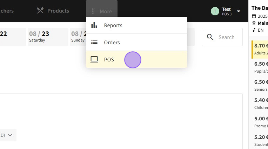Click the Reports bar chart icon
268x149 pixels.
pos(94,25)
